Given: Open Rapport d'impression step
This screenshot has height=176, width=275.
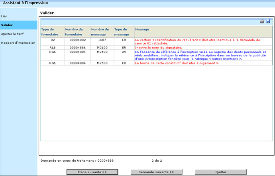Looking at the screenshot, I should coord(18,43).
